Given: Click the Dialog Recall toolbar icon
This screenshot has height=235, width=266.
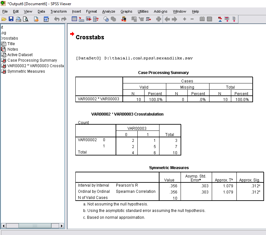Looking at the screenshot, I should click(46, 19).
